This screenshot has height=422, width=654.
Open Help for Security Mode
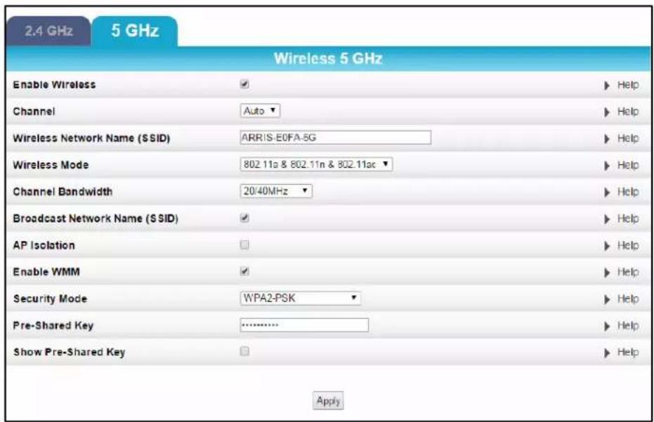click(x=622, y=299)
